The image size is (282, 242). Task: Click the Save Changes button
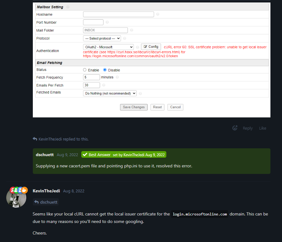pyautogui.click(x=134, y=107)
